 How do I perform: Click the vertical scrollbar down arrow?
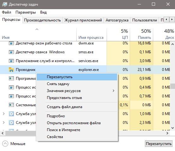[172, 128]
